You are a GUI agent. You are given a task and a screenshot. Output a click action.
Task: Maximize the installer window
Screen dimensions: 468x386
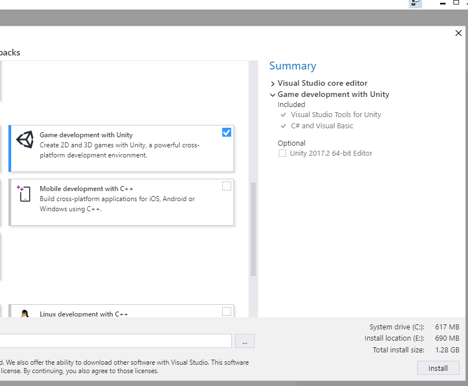click(x=456, y=3)
